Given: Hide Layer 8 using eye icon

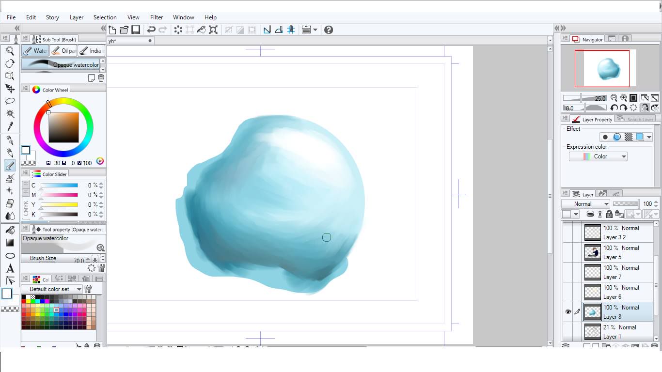Looking at the screenshot, I should tap(568, 312).
